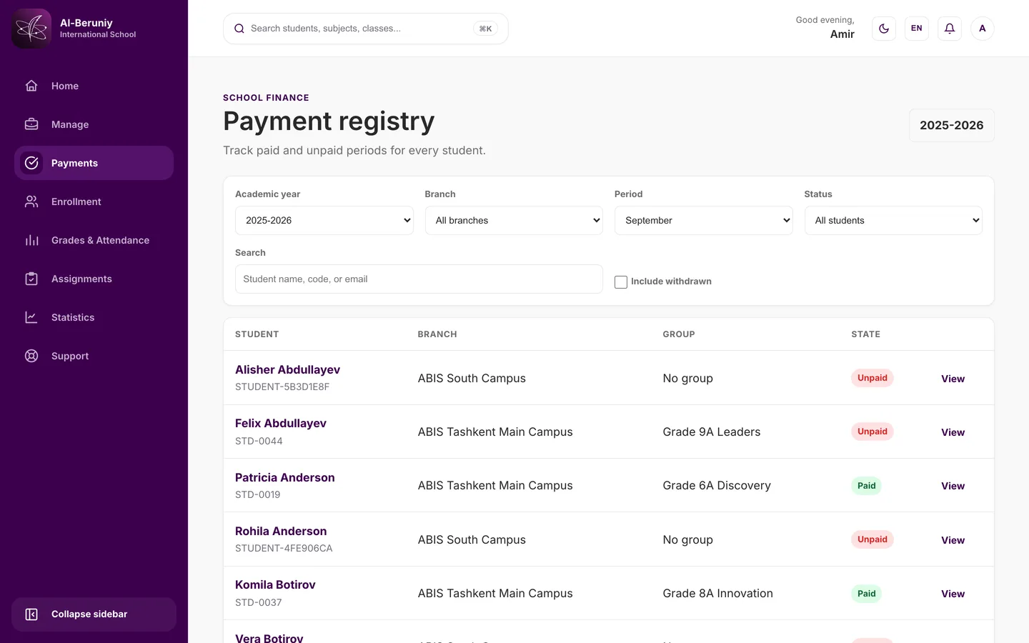Click the Support lifebuoy icon
This screenshot has height=643, width=1029.
[x=31, y=356]
